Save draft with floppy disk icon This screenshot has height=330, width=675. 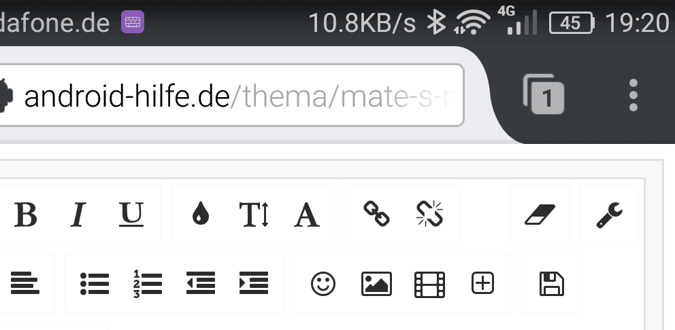(552, 284)
